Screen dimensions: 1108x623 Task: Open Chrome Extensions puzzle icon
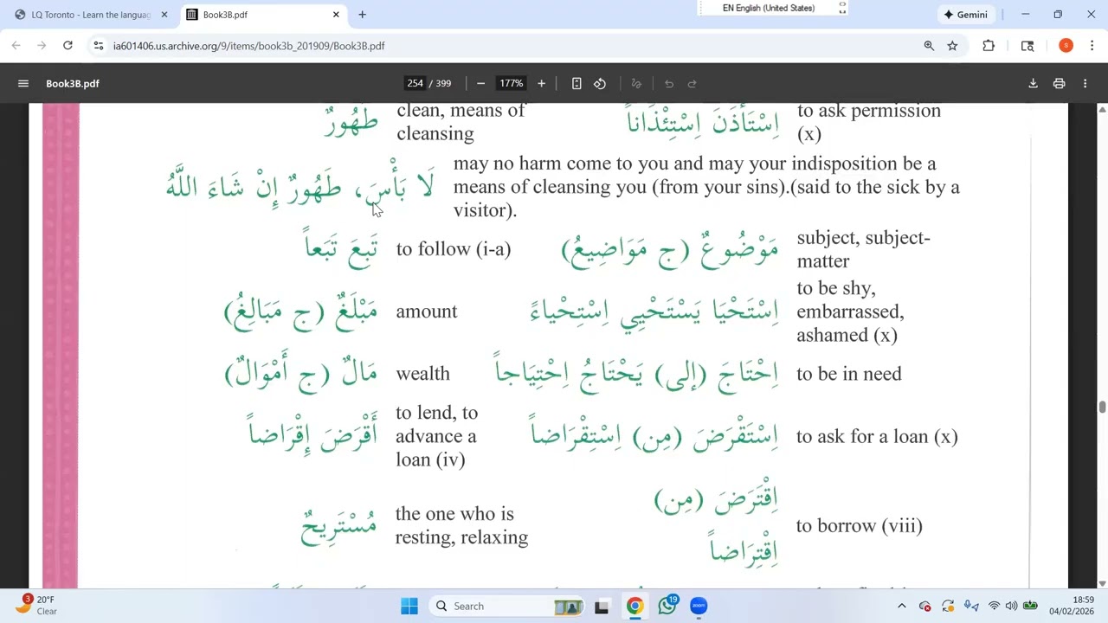(x=989, y=45)
